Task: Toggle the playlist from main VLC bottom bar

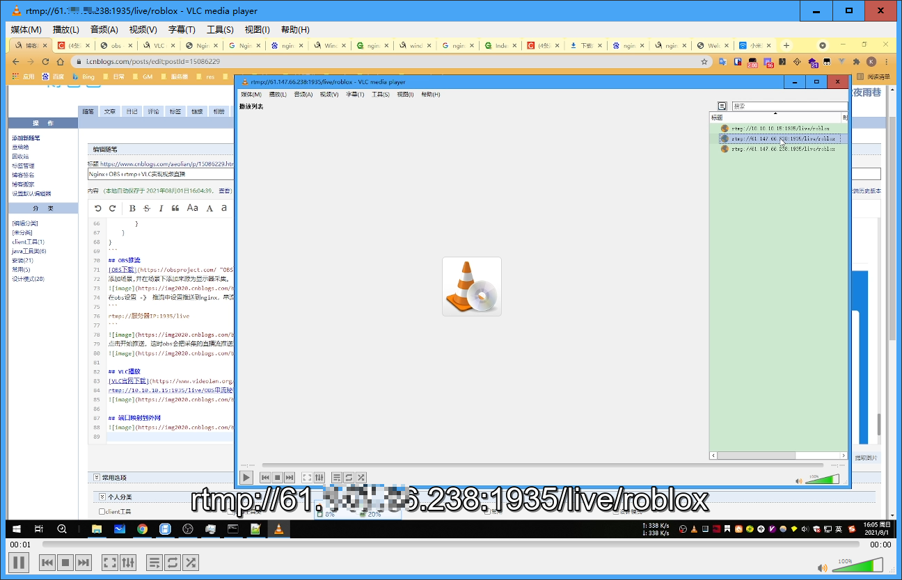Action: (155, 562)
